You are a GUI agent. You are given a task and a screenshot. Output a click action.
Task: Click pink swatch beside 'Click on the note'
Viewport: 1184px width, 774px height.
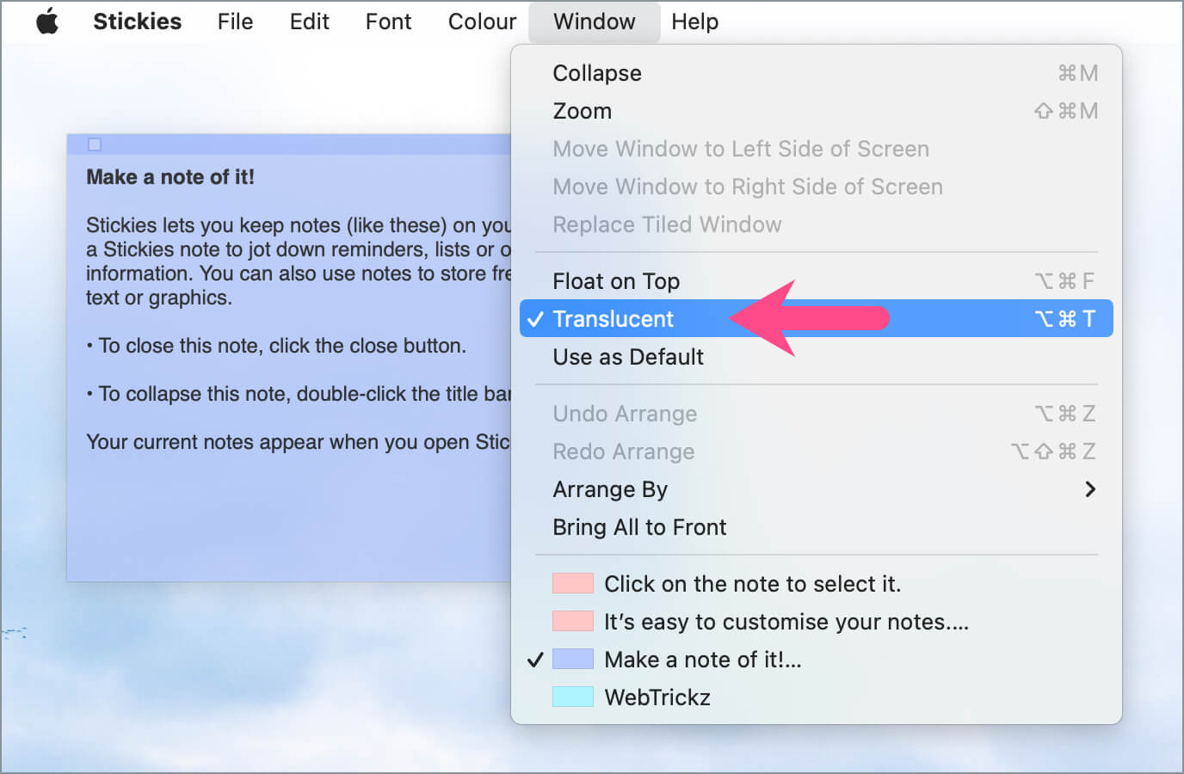point(573,584)
